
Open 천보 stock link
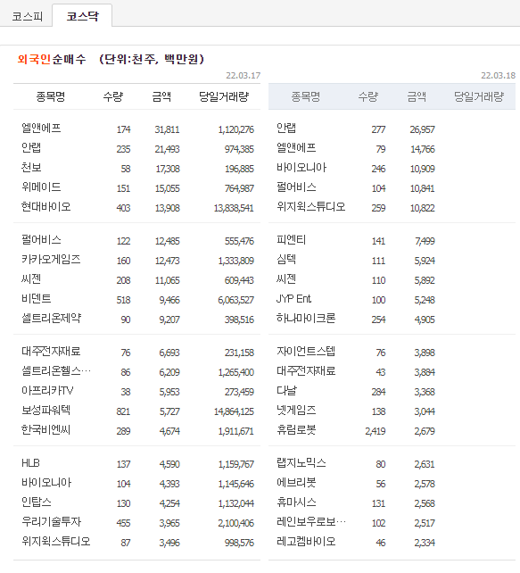tap(31, 168)
